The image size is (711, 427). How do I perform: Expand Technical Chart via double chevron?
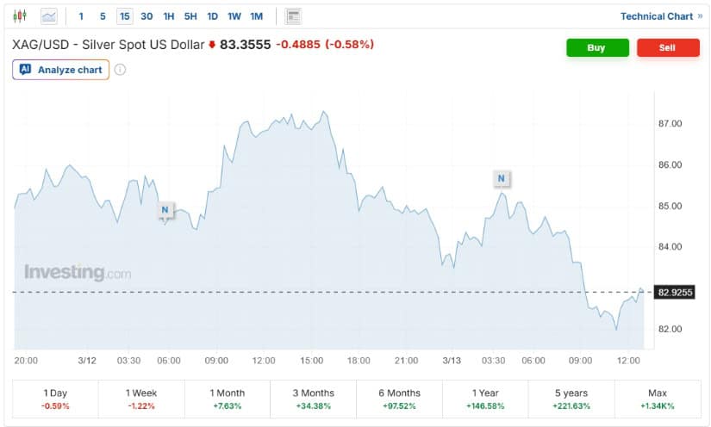(700, 16)
